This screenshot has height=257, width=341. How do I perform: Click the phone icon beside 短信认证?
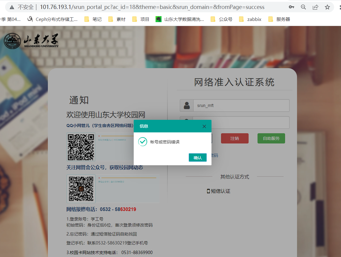coord(208,191)
